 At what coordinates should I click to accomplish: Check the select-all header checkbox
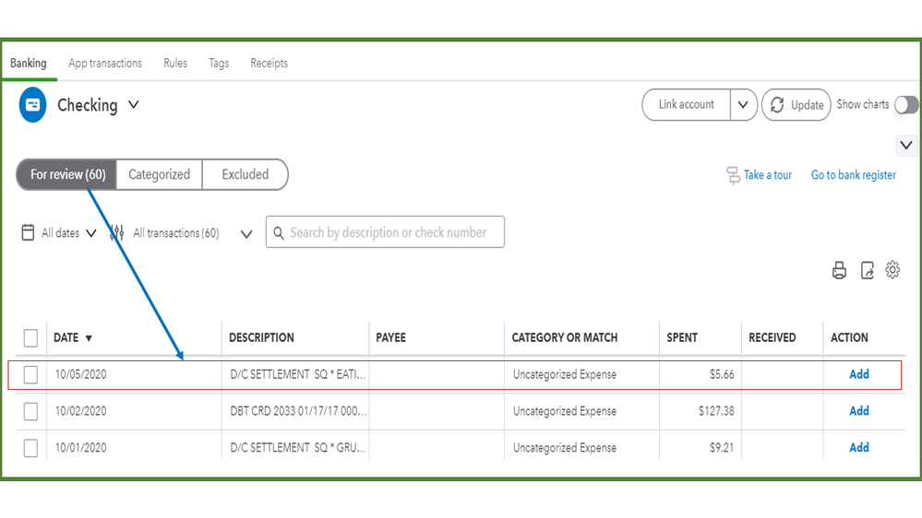point(30,338)
